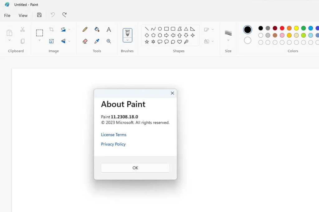Select the Text tool

coord(109,30)
